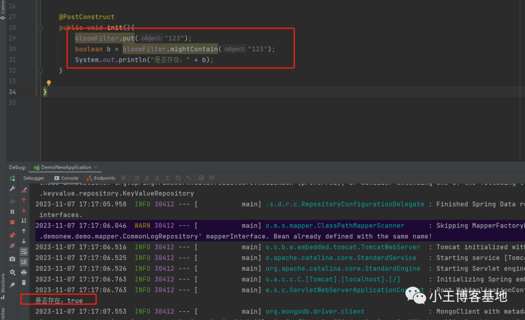
Task: Open the debug gear settings dropdown
Action: pyautogui.click(x=12, y=272)
